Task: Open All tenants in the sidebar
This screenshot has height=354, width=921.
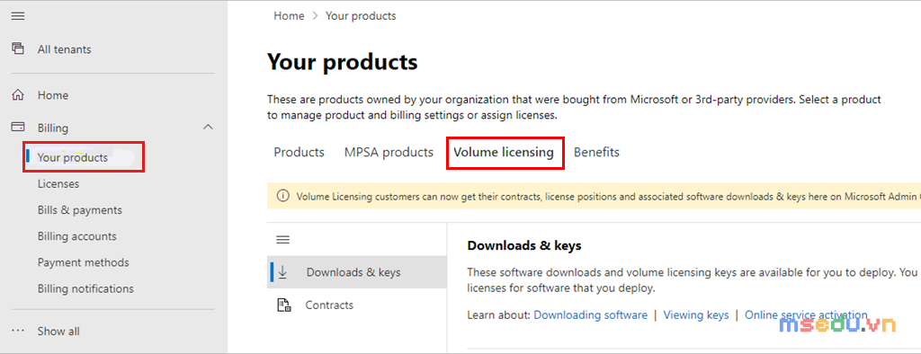Action: [x=65, y=49]
